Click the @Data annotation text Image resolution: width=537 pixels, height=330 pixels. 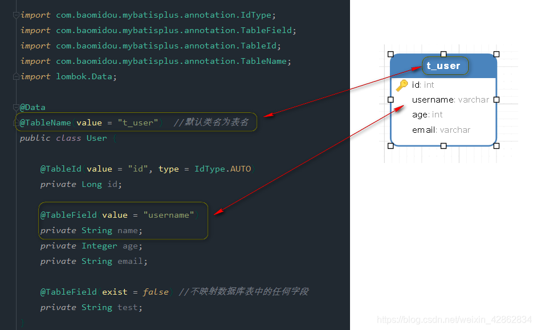pos(32,108)
